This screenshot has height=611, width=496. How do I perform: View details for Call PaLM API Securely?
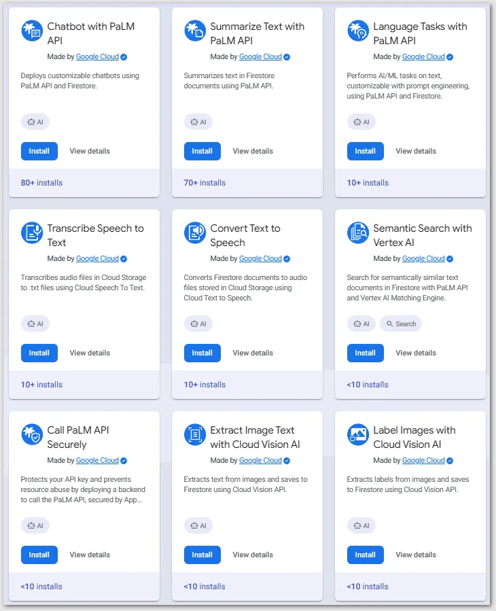[90, 555]
